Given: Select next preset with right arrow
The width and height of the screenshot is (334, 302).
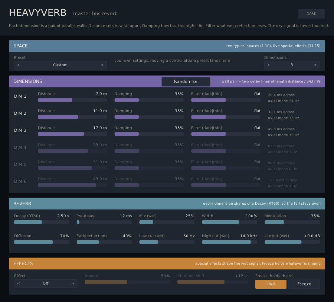Looking at the screenshot, I should tap(102, 65).
